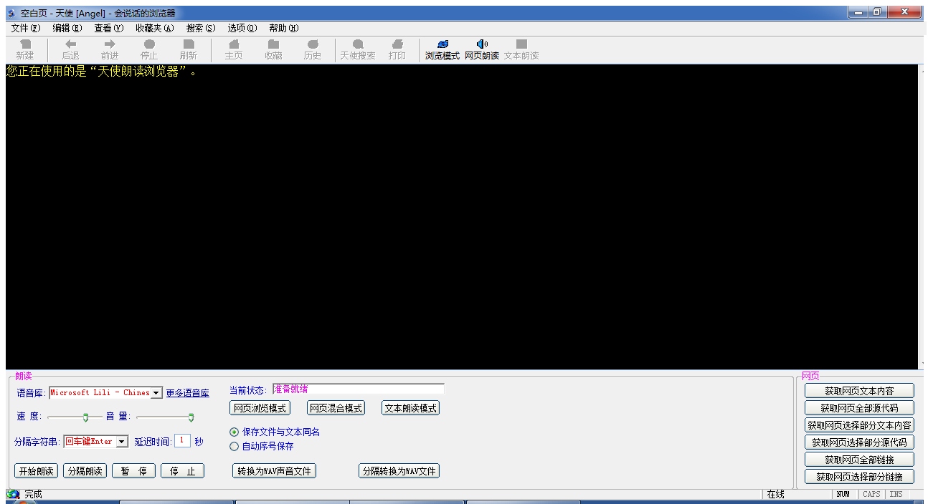The image size is (928, 504).
Task: Click the 延迟时间 seconds input field
Action: click(x=182, y=441)
